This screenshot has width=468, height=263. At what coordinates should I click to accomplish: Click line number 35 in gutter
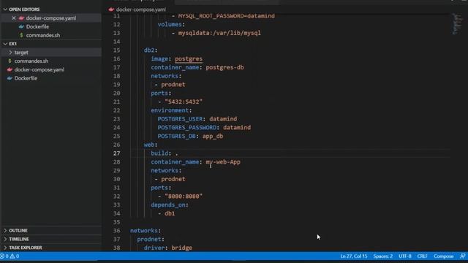pos(117,222)
